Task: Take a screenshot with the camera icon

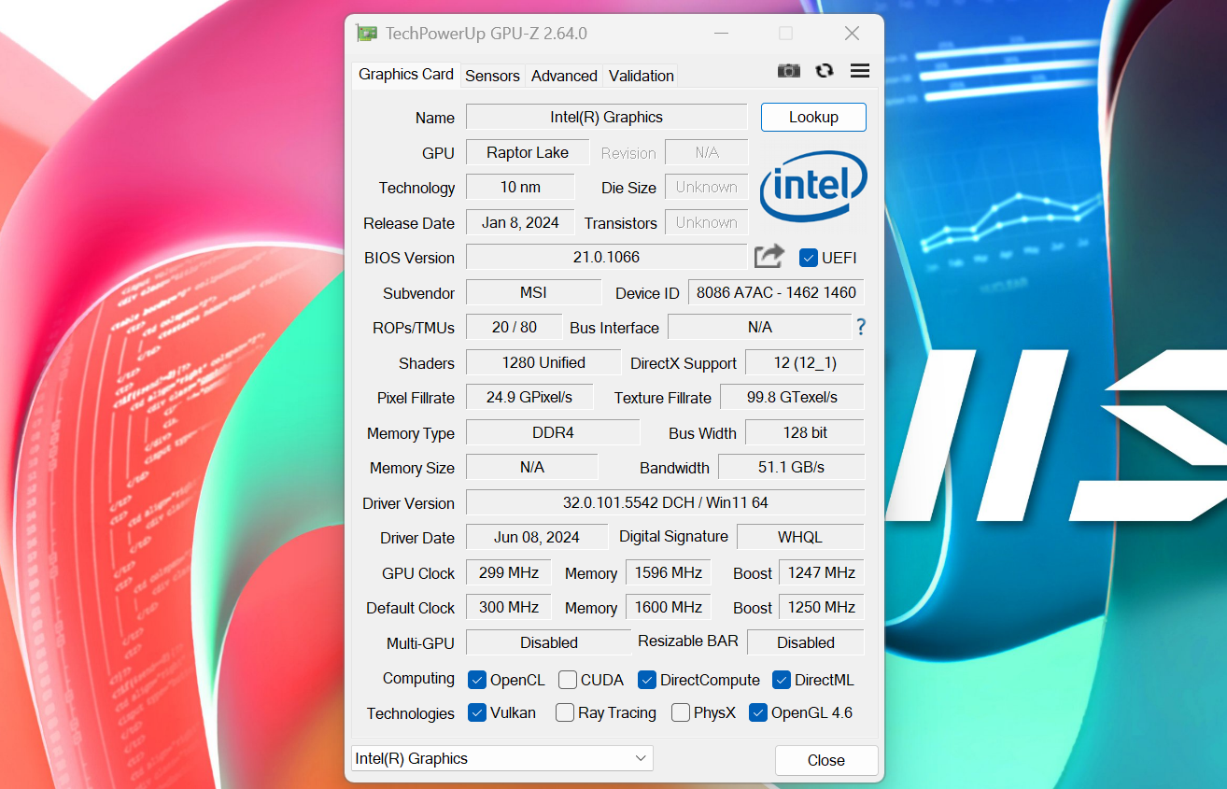Action: [x=789, y=71]
